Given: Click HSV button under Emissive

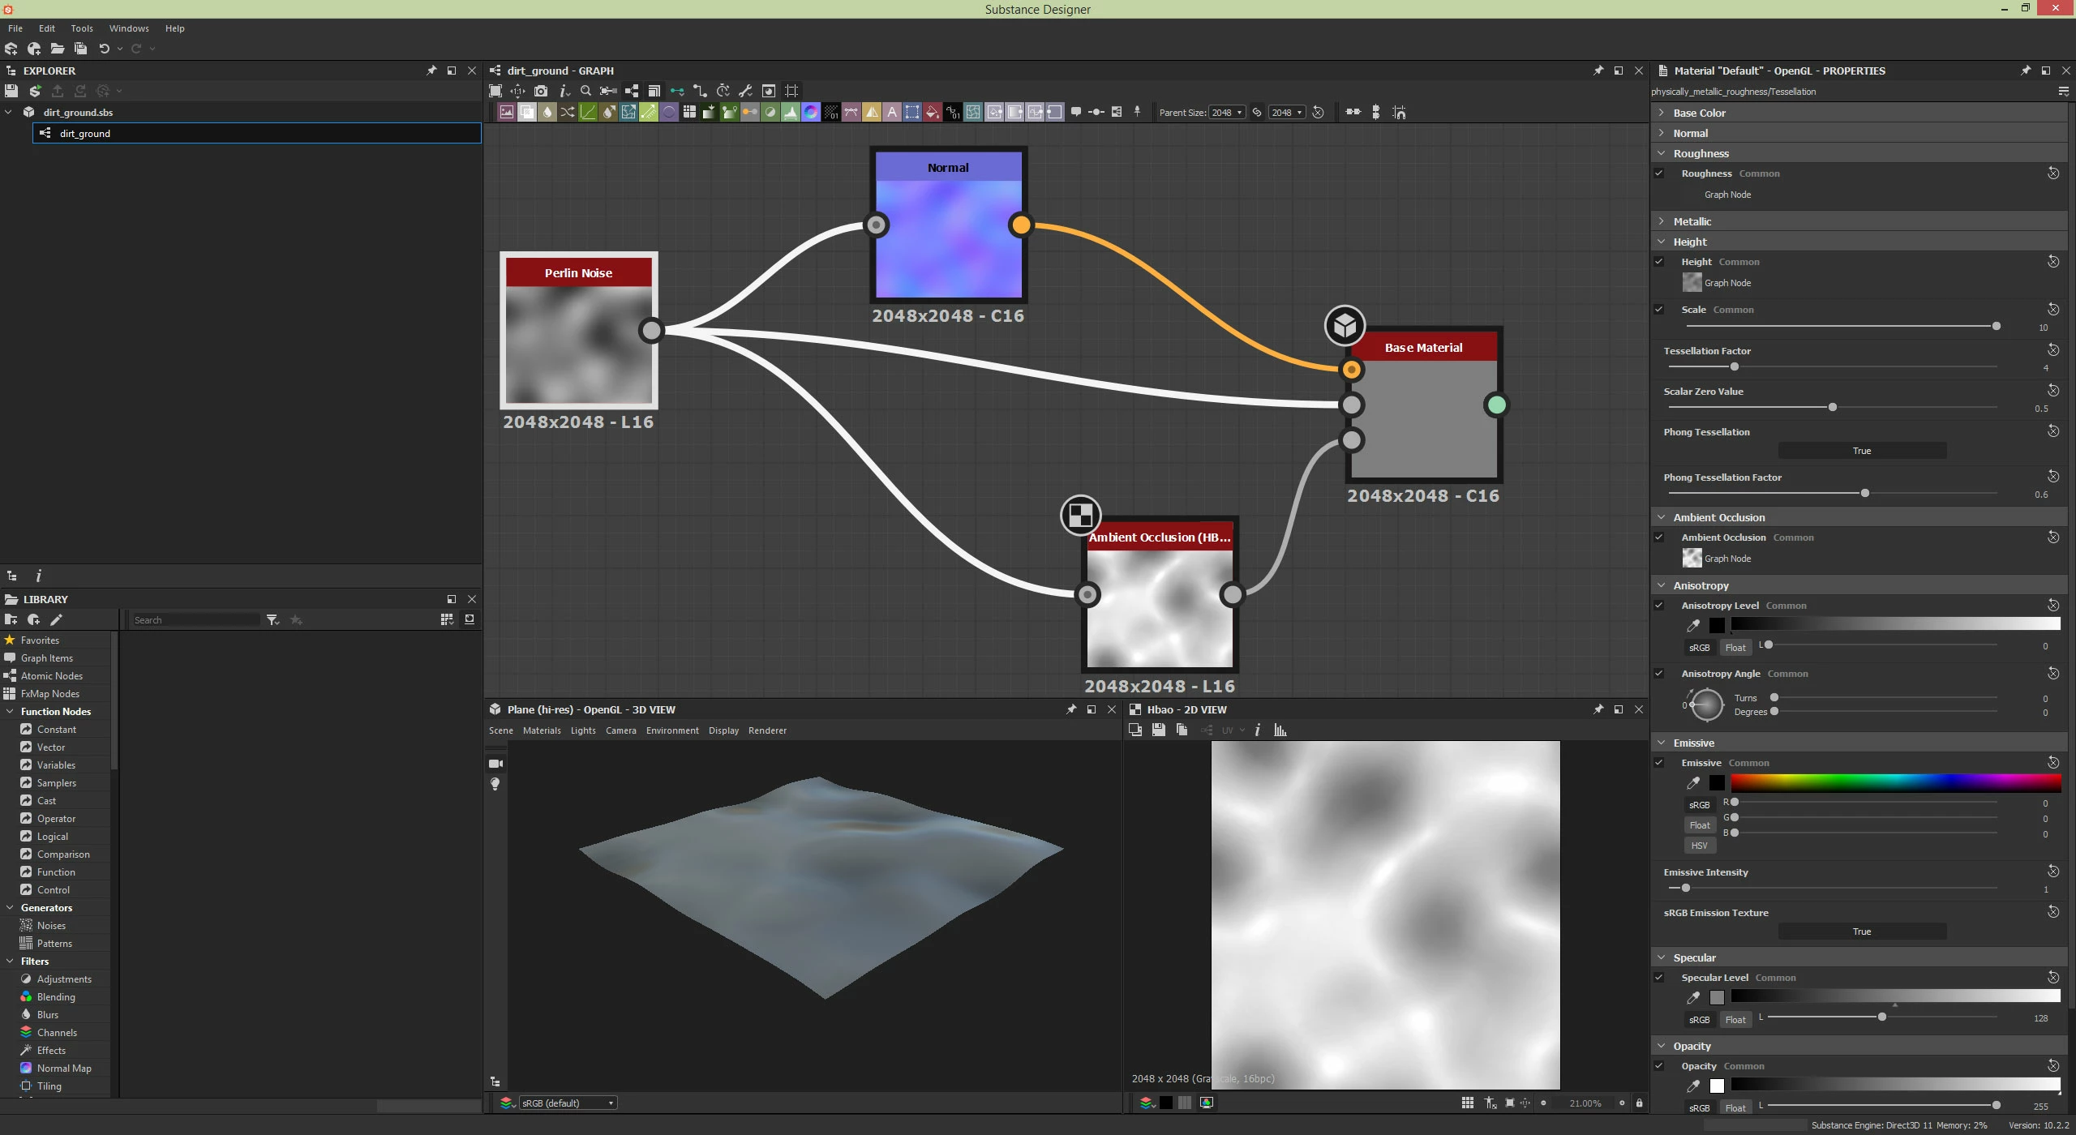Looking at the screenshot, I should tap(1699, 846).
